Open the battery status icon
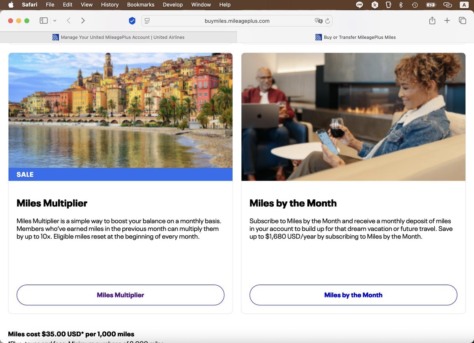The image size is (474, 343). pos(431,5)
